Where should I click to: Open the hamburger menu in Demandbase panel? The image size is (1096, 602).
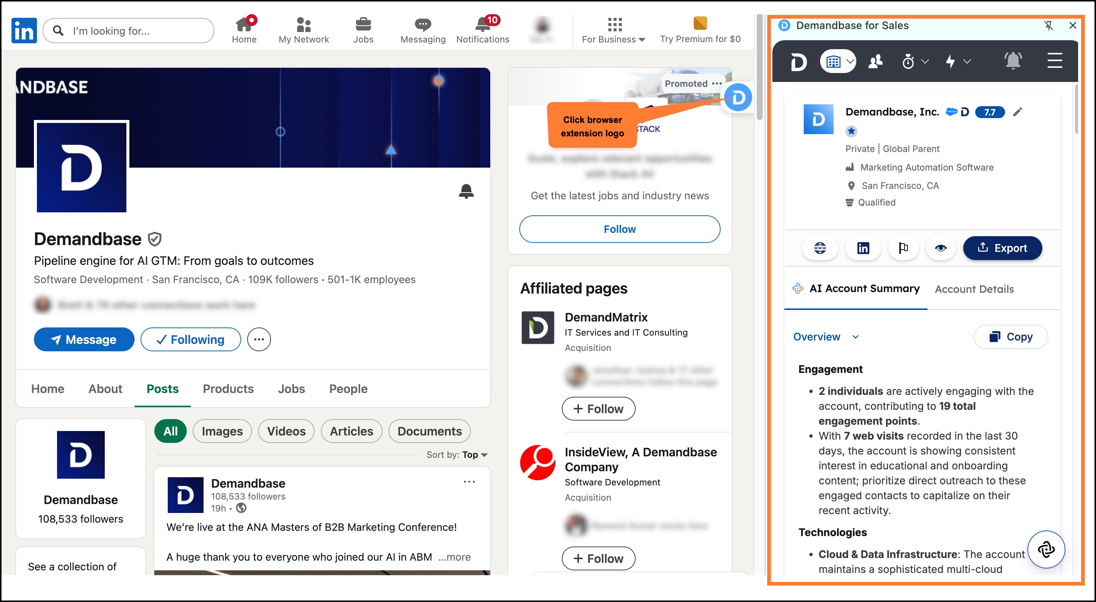pyautogui.click(x=1054, y=61)
